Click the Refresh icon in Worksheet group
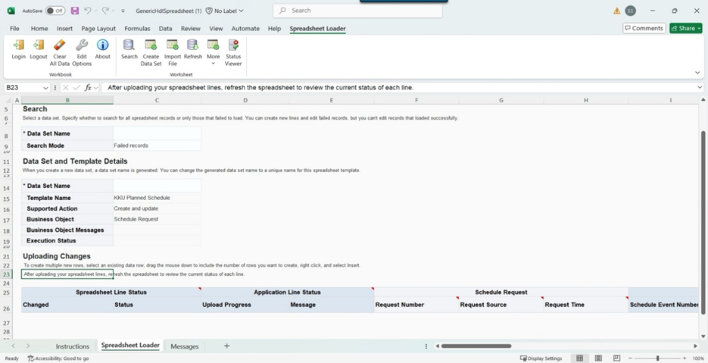 193,47
